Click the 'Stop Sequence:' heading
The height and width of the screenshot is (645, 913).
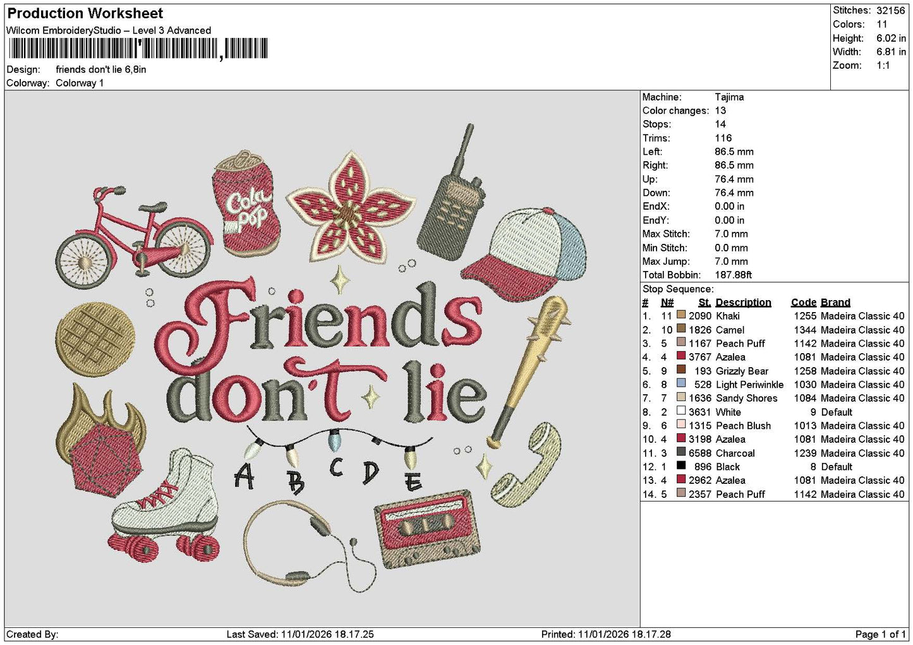(x=678, y=289)
